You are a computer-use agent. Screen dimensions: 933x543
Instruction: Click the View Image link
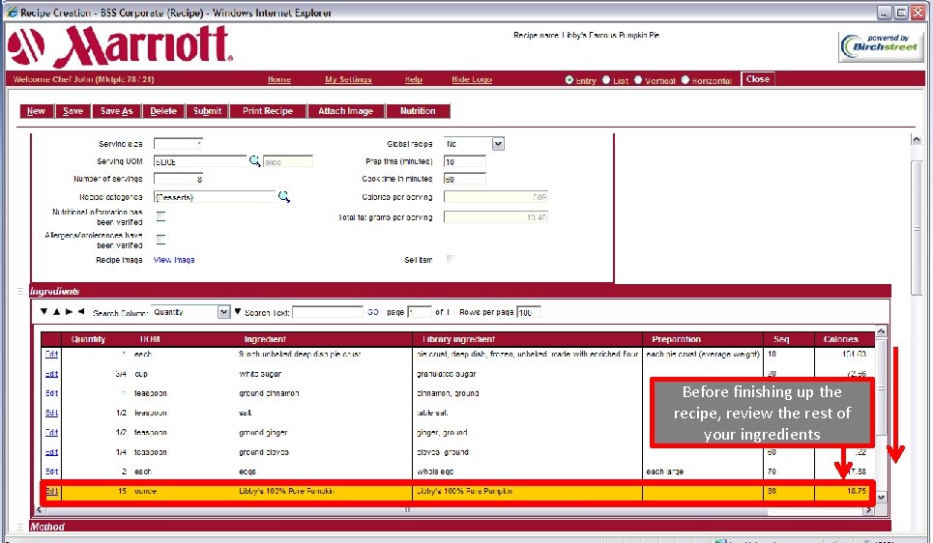point(174,260)
